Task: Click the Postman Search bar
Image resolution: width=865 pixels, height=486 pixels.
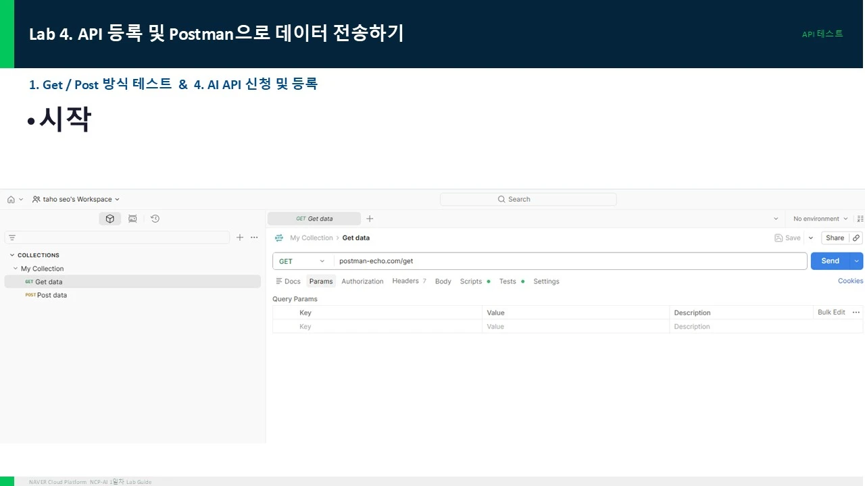Action: [x=528, y=199]
